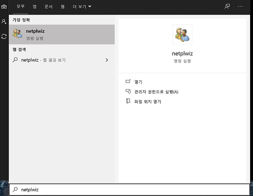The image size is (253, 196).
Task: Click the netplwiz title in preview pane
Action: click(x=182, y=53)
